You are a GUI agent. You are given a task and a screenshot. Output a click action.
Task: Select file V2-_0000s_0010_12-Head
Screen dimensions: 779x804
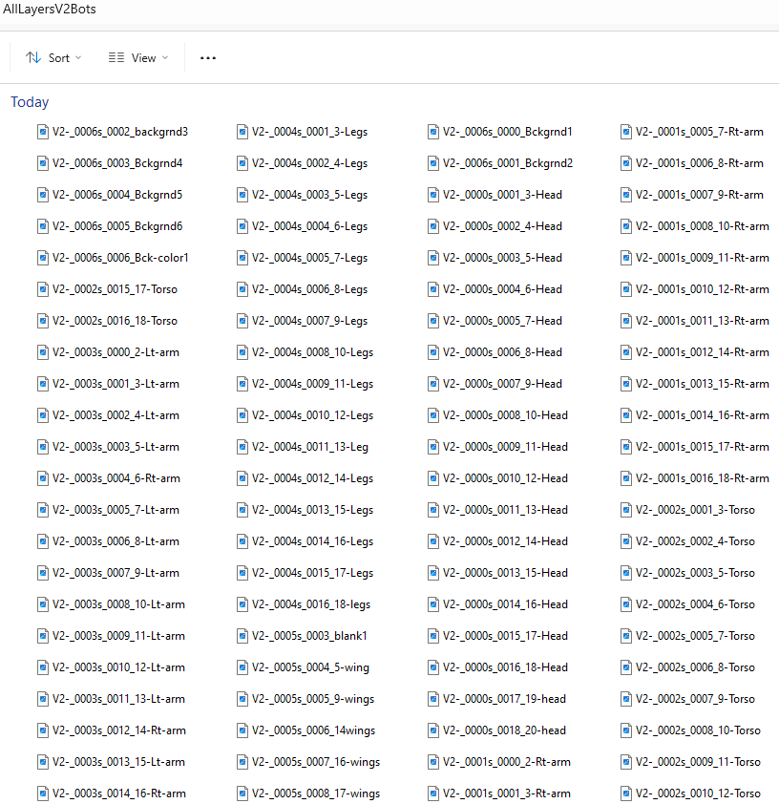click(498, 478)
